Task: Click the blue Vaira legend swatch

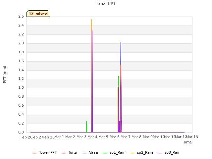Action: [x=84, y=153]
